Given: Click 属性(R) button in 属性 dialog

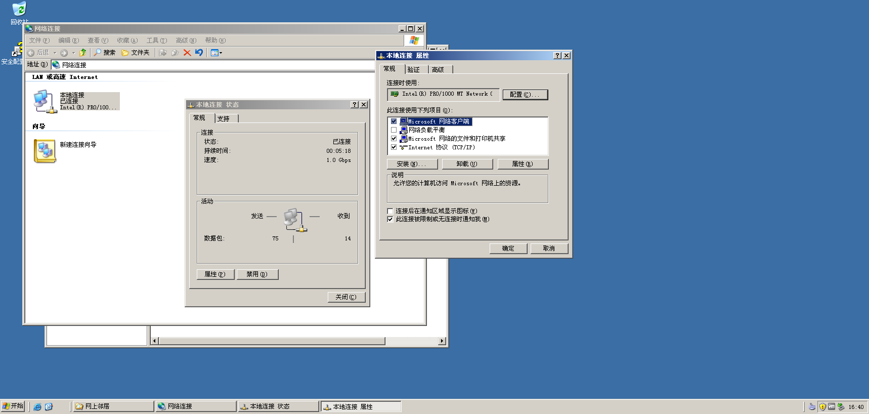Looking at the screenshot, I should pos(523,164).
